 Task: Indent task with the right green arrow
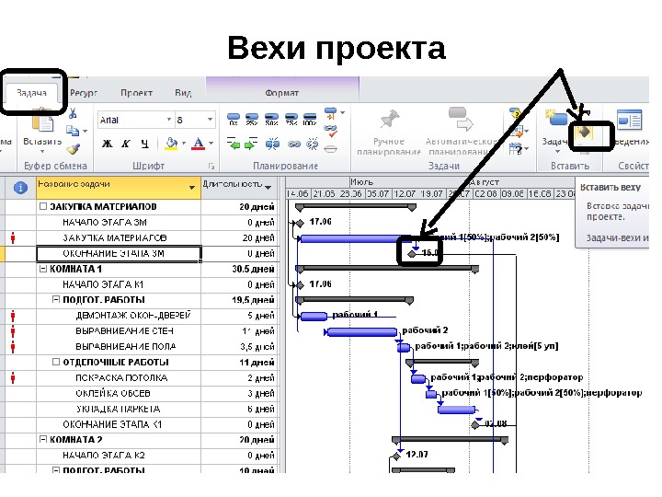tap(251, 144)
